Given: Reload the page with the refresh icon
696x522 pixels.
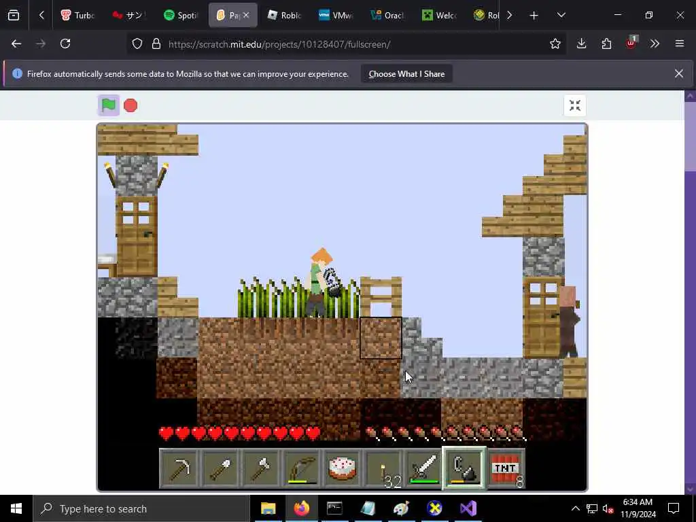Looking at the screenshot, I should (x=65, y=43).
